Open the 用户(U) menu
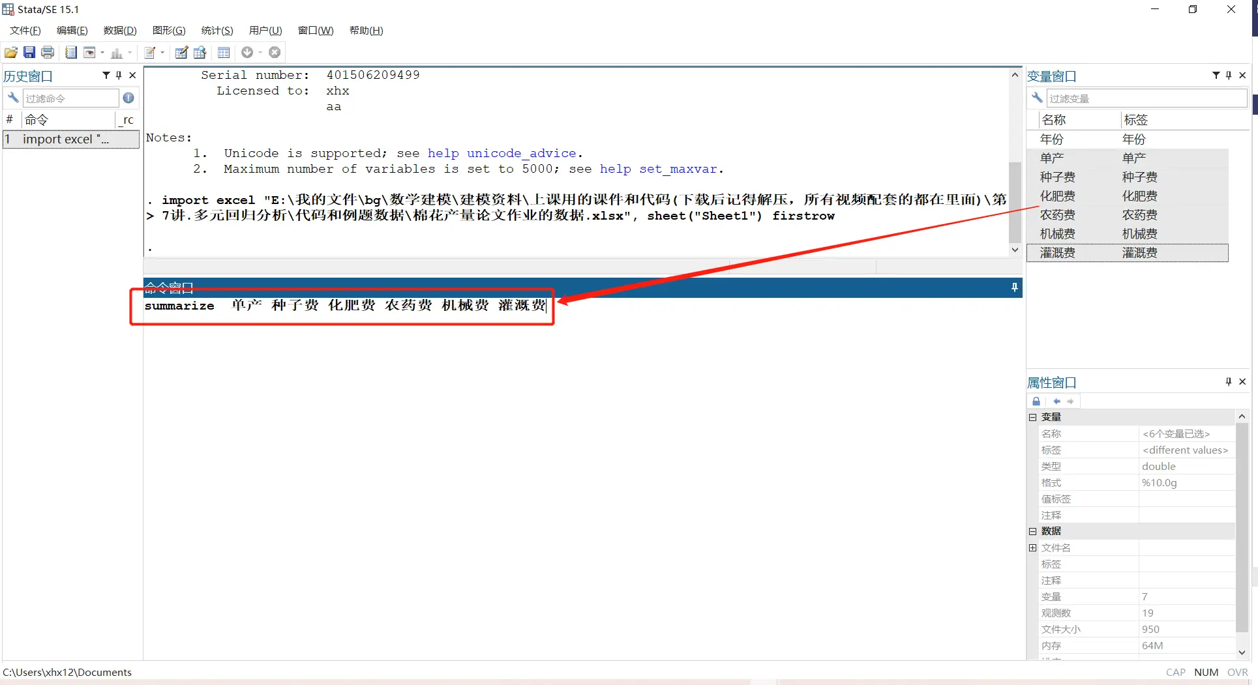1258x685 pixels. pyautogui.click(x=265, y=31)
